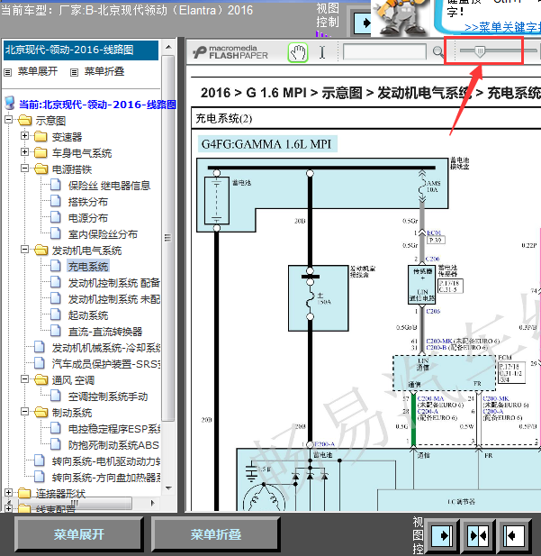Viewport: 541px width, 556px height.
Task: Click inside the FlashPaper search field
Action: pos(384,52)
